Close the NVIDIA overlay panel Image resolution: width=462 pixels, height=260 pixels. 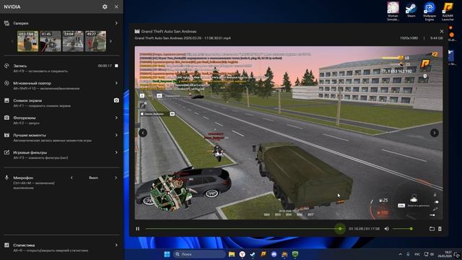coord(116,6)
